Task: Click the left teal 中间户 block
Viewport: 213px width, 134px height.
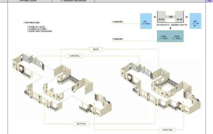Action: click(164, 36)
